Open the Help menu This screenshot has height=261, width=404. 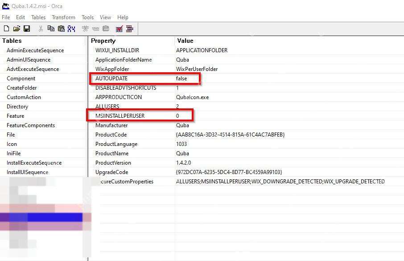coord(123,17)
